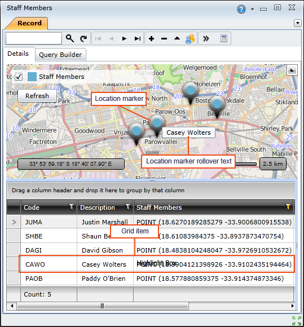Click the map marker near Bellville

217,107
